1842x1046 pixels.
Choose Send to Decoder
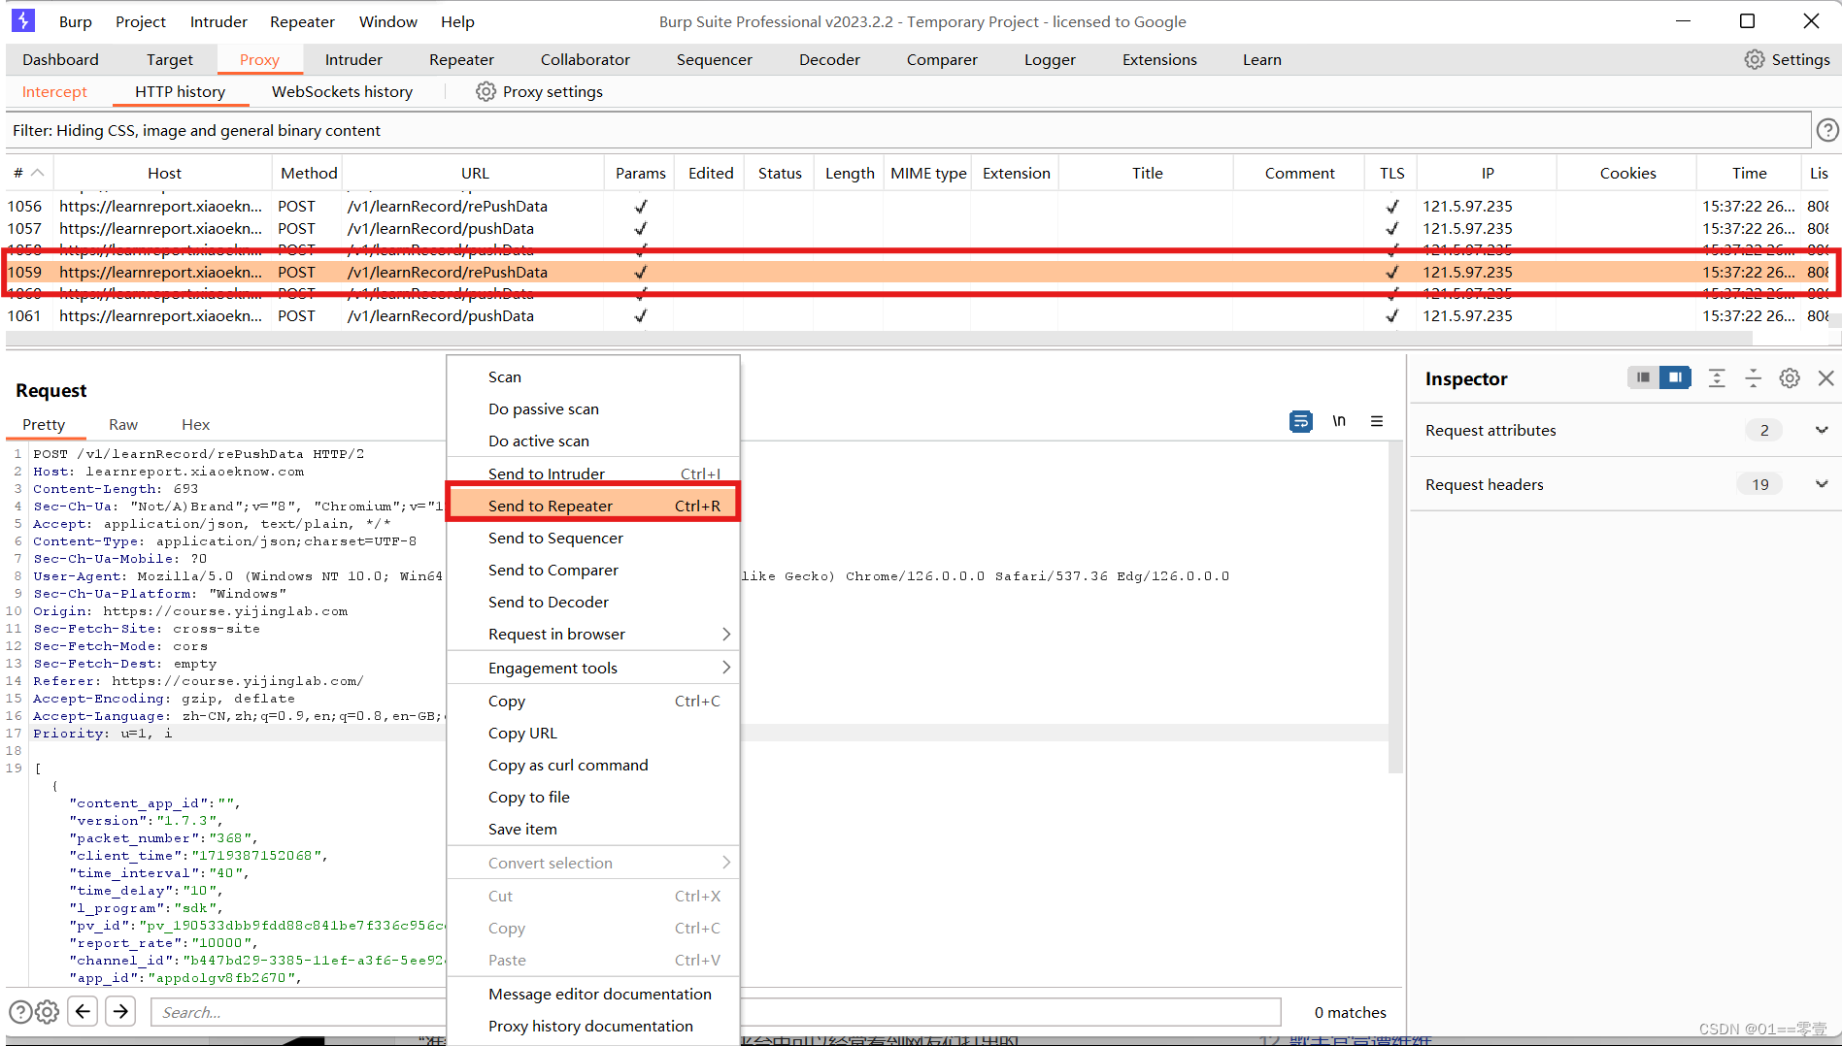pos(592,602)
